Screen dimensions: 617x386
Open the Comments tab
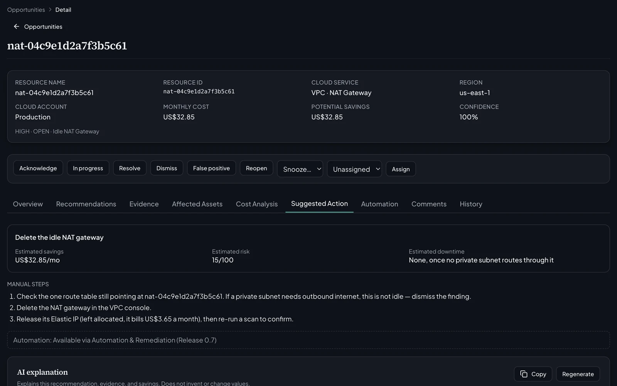coord(429,204)
